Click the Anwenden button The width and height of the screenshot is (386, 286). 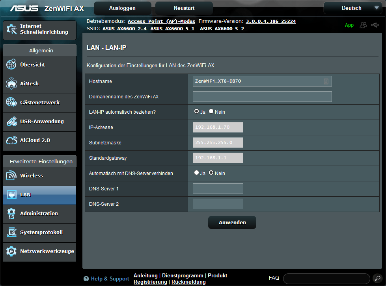232,222
